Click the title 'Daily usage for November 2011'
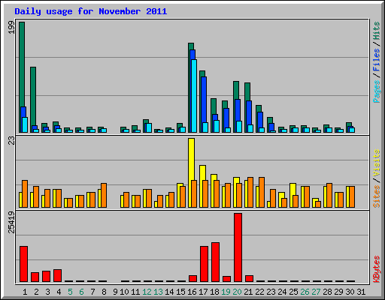 pos(91,12)
